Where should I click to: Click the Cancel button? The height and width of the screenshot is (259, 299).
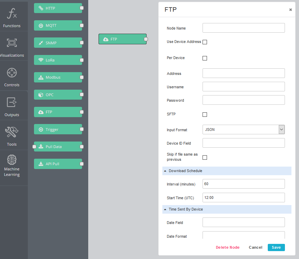[x=255, y=247]
